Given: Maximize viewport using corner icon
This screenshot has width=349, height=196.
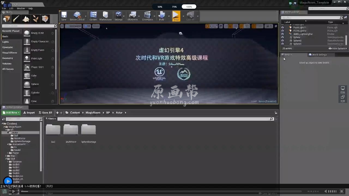Looking at the screenshot, I should click(276, 26).
